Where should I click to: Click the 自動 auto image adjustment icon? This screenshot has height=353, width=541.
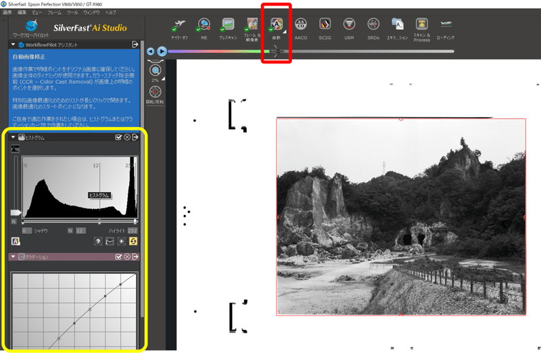pyautogui.click(x=277, y=24)
